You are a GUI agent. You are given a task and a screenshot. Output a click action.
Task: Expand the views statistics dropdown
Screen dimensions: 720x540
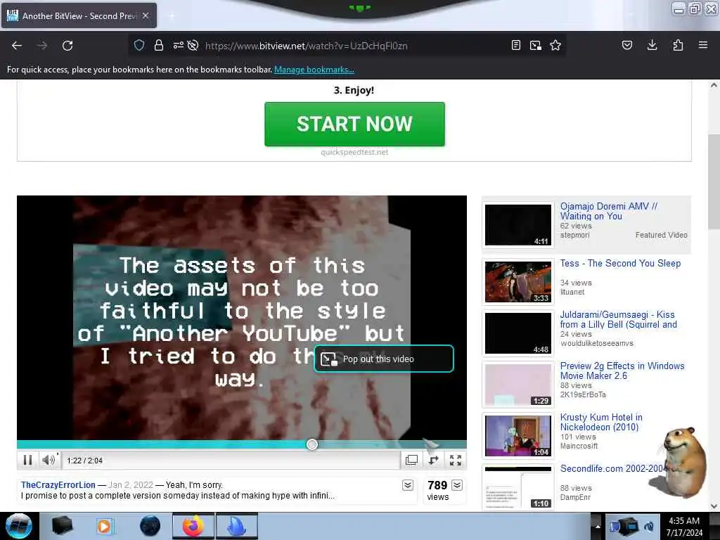457,485
